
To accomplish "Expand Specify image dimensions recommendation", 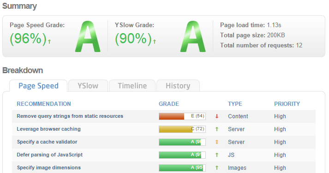I will [48, 167].
